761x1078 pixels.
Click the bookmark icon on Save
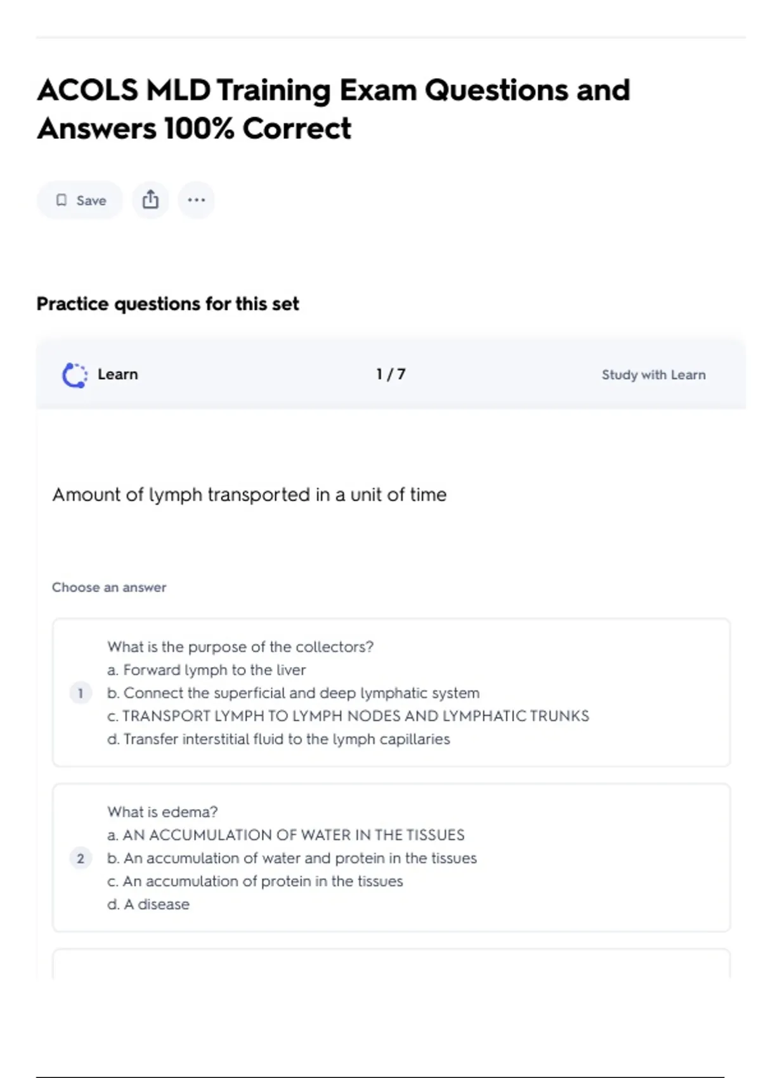coord(62,200)
